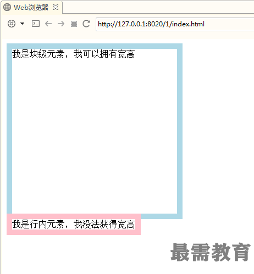Viewport: 254px width, 274px height.
Task: Focus the URL address field
Action: click(175, 24)
